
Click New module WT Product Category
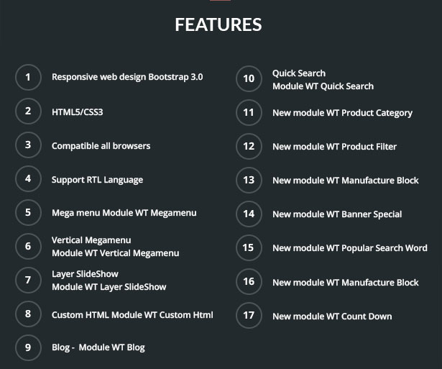pos(342,113)
